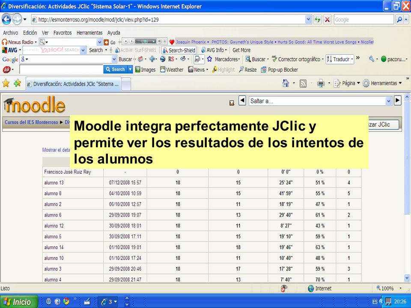Image resolution: width=411 pixels, height=308 pixels.
Task: Click Get More in AVG toolbar
Action: pyautogui.click(x=241, y=50)
